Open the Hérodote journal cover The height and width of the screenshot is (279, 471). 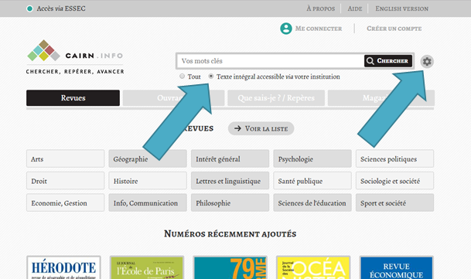click(x=63, y=267)
